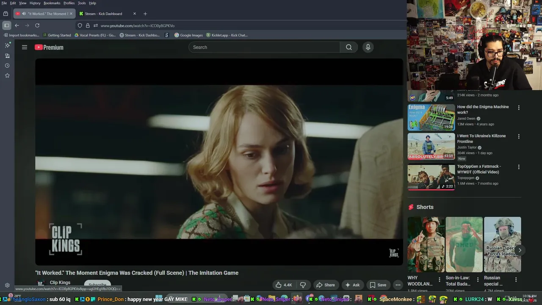Screen dimensions: 542x305
Task: Open Kicklet.app - Kick Chat bookmark
Action: [227, 35]
